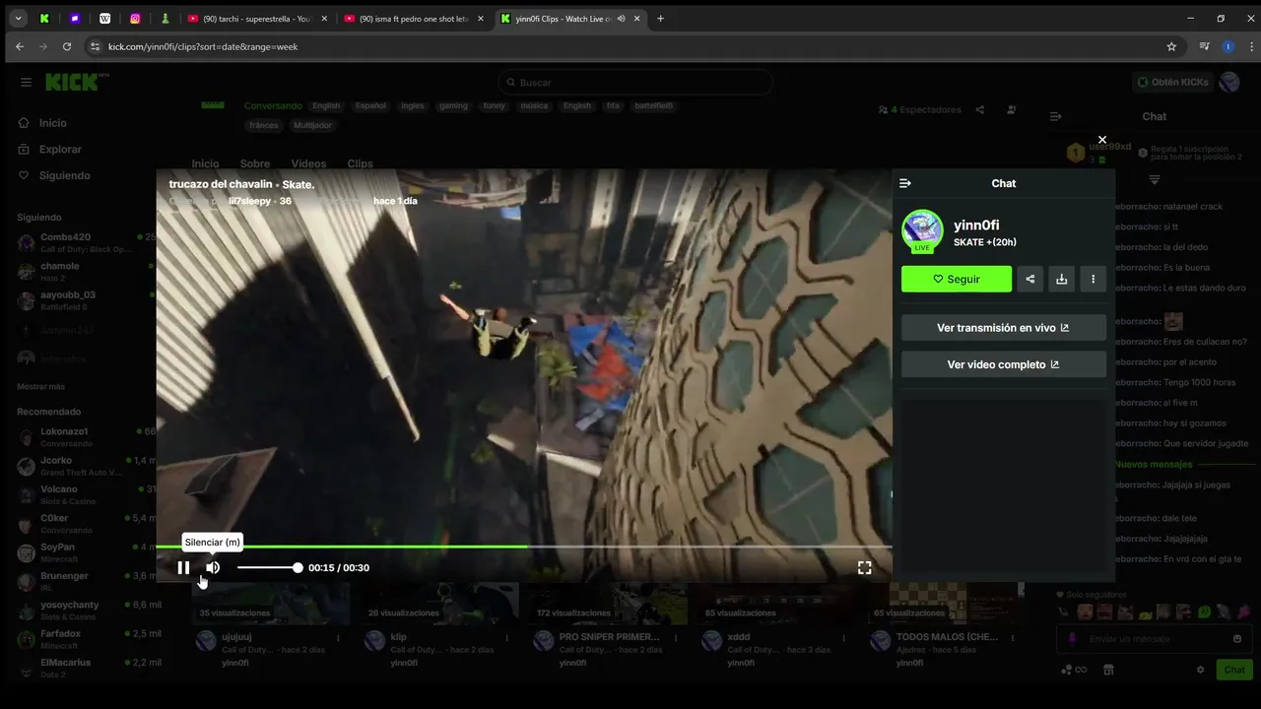Open the TODOS MALOS clip thumbnail
The width and height of the screenshot is (1261, 709).
pos(946,603)
